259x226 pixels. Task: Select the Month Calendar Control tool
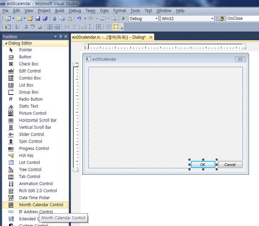click(35, 205)
